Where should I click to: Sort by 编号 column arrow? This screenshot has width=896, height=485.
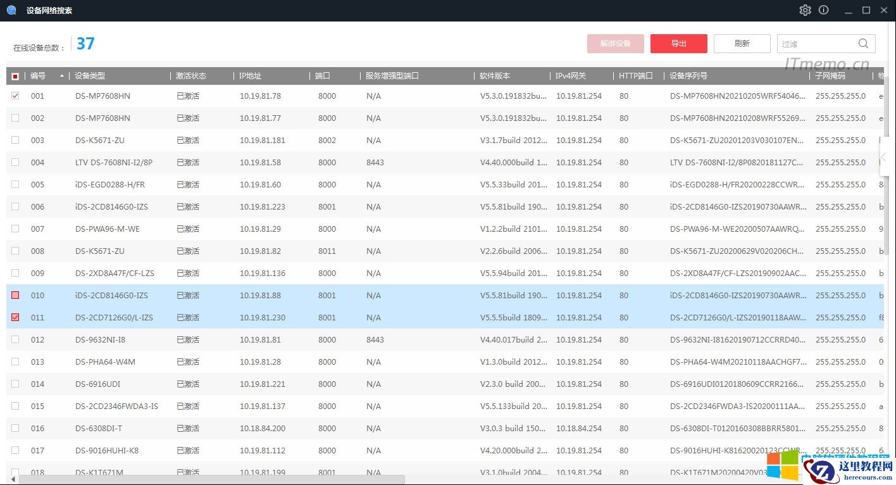click(x=62, y=76)
